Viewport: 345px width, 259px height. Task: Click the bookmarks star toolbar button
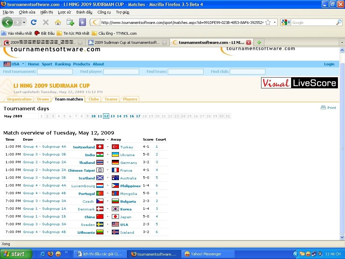(x=83, y=22)
